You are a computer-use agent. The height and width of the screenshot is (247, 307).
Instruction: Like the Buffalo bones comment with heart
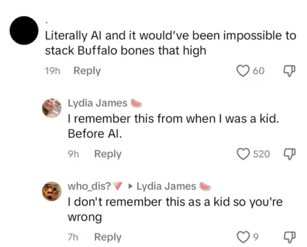pos(243,71)
